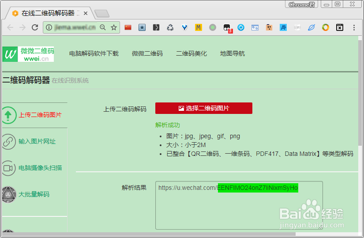The width and height of the screenshot is (364, 238).
Task: Click the 解析成功 status text
Action: [x=168, y=125]
